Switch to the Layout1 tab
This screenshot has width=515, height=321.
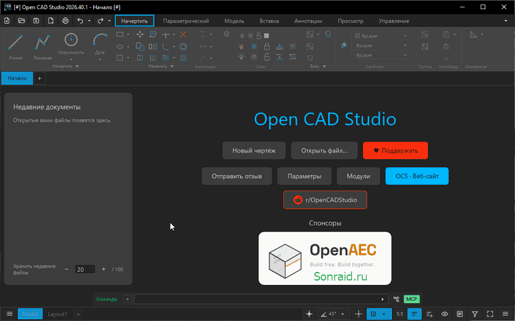[x=58, y=314]
